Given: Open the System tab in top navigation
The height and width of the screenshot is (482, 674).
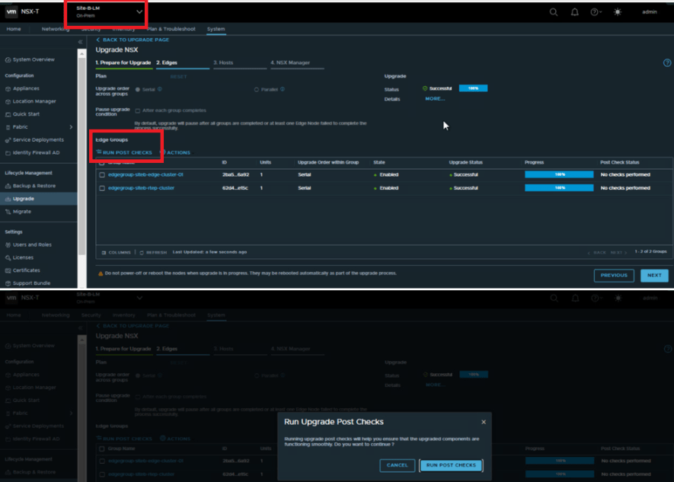Looking at the screenshot, I should pyautogui.click(x=216, y=29).
